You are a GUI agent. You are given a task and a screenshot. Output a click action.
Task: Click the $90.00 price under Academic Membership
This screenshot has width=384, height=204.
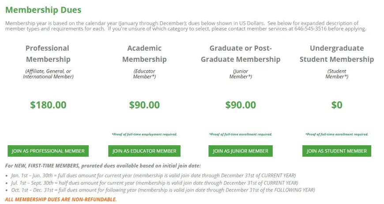[x=144, y=105]
